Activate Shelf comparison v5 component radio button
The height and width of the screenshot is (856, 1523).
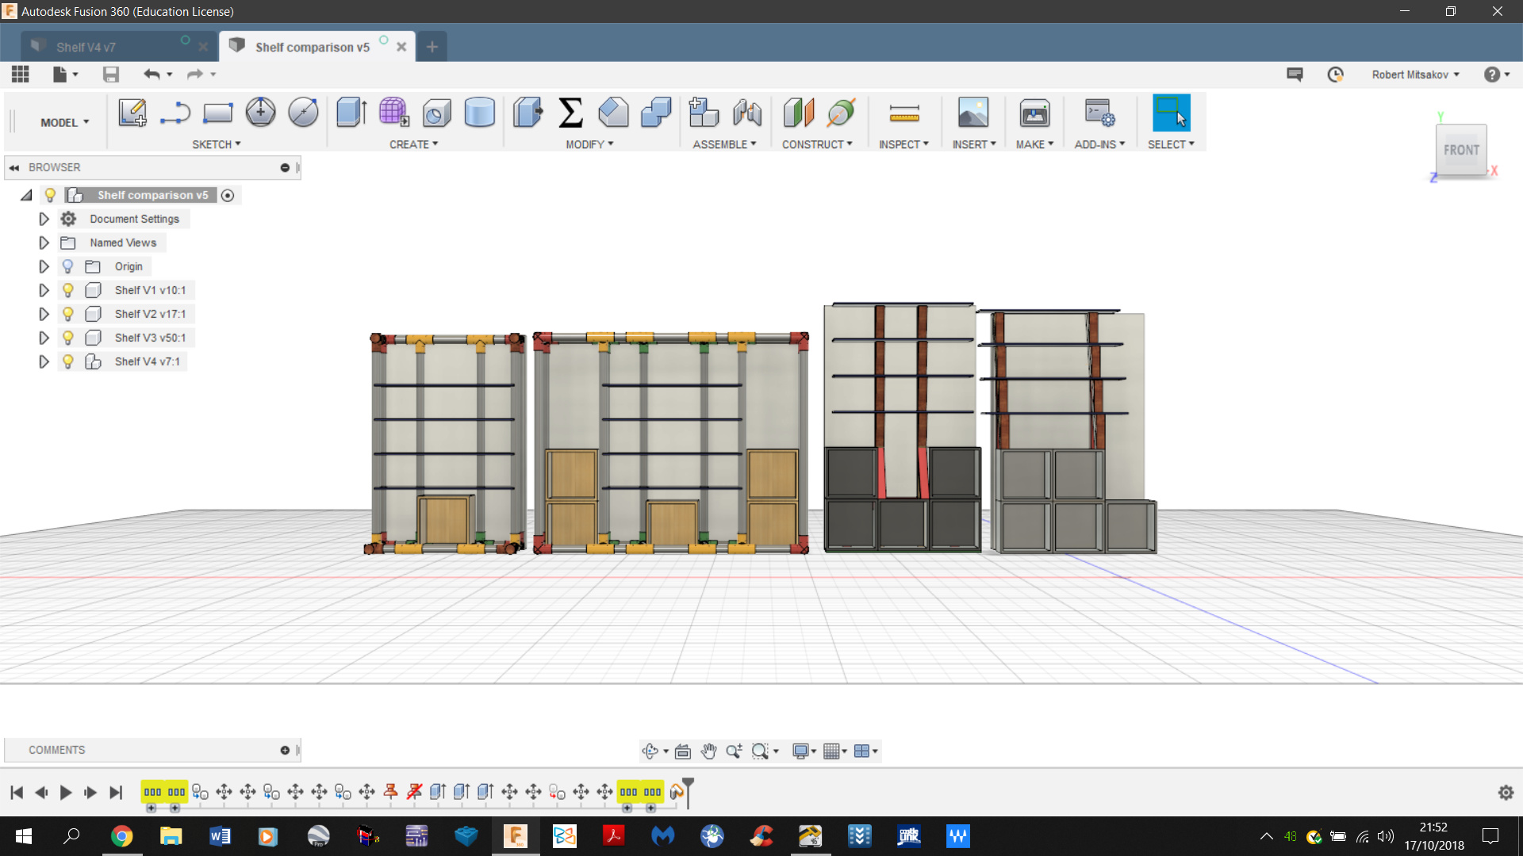(x=228, y=195)
